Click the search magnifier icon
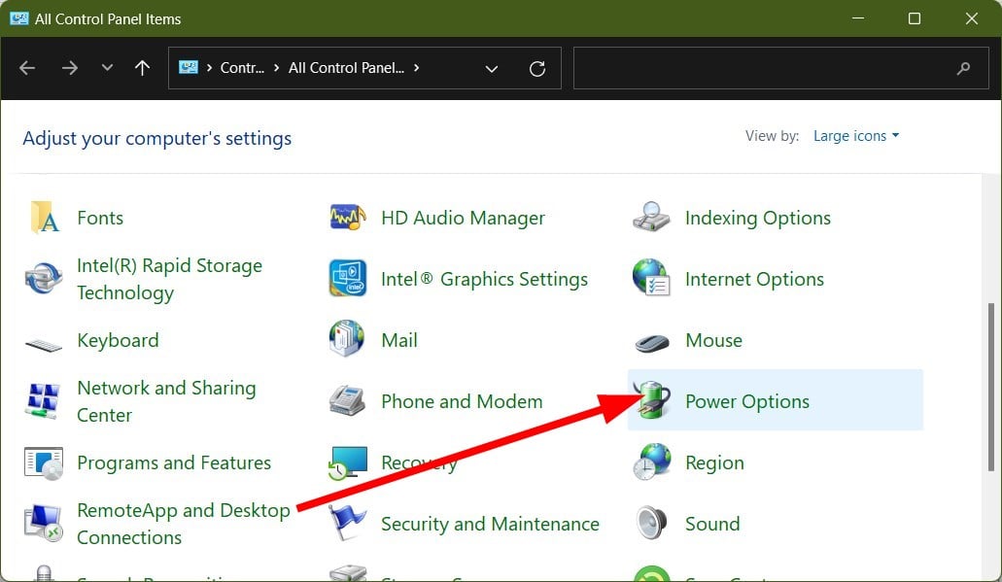 [963, 68]
